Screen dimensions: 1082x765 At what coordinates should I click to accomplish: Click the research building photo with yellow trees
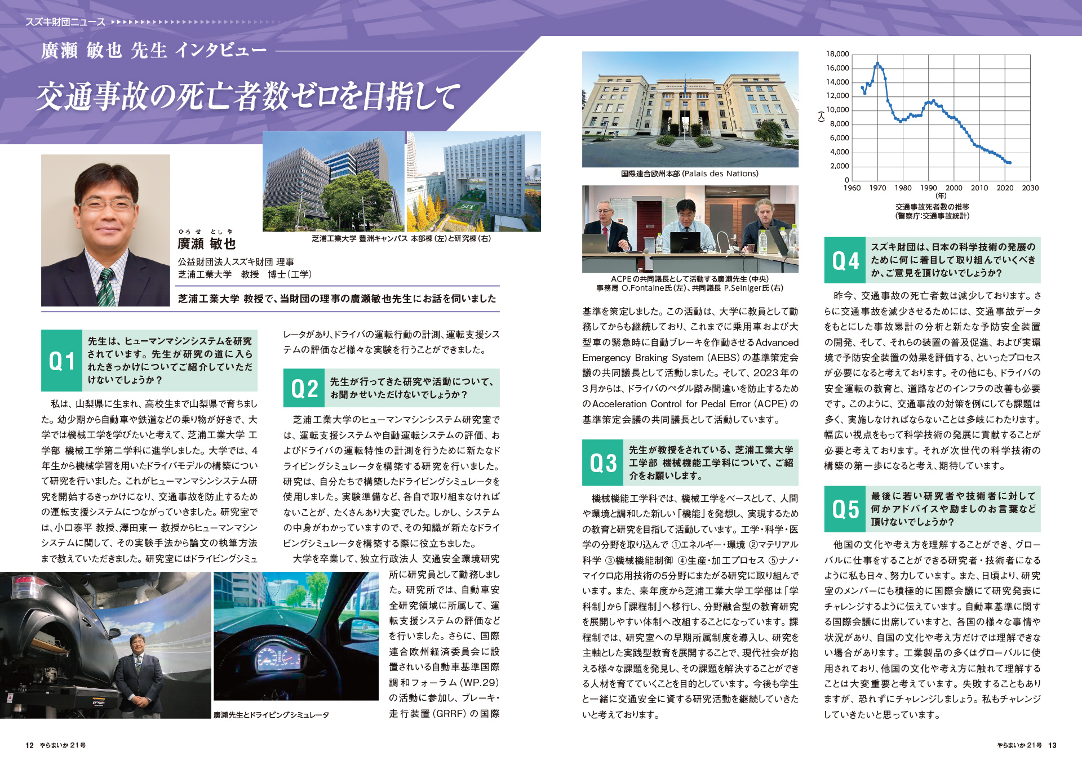point(473,181)
